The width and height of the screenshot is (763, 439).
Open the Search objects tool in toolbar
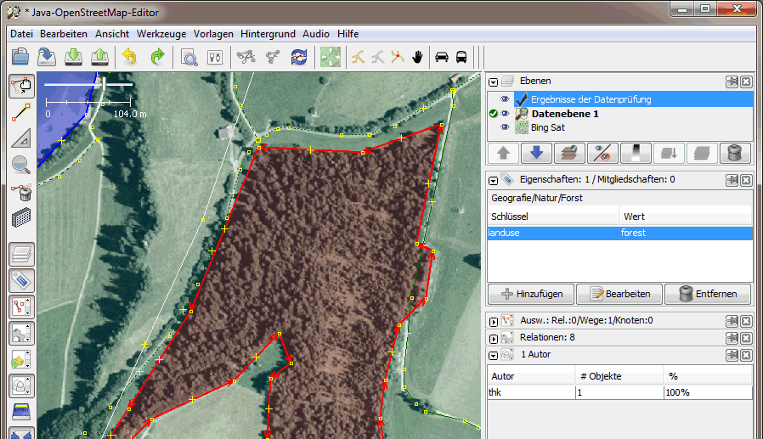(x=189, y=57)
